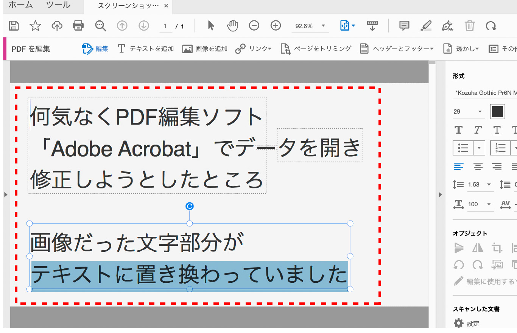The width and height of the screenshot is (517, 333).
Task: Click the rotate clockwise toolbar icon
Action: (491, 26)
